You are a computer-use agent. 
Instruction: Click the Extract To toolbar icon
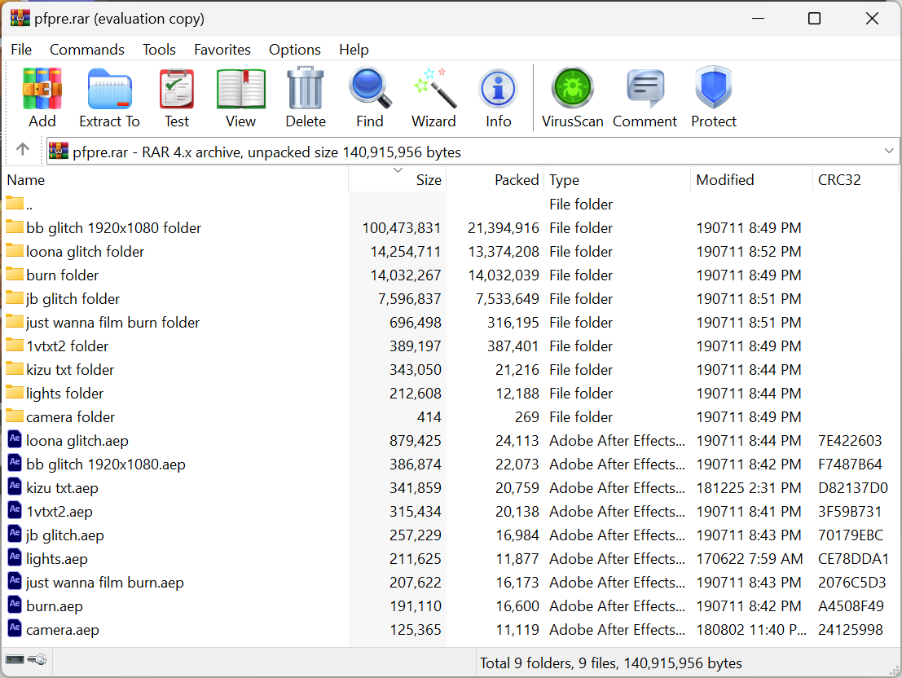[x=109, y=90]
